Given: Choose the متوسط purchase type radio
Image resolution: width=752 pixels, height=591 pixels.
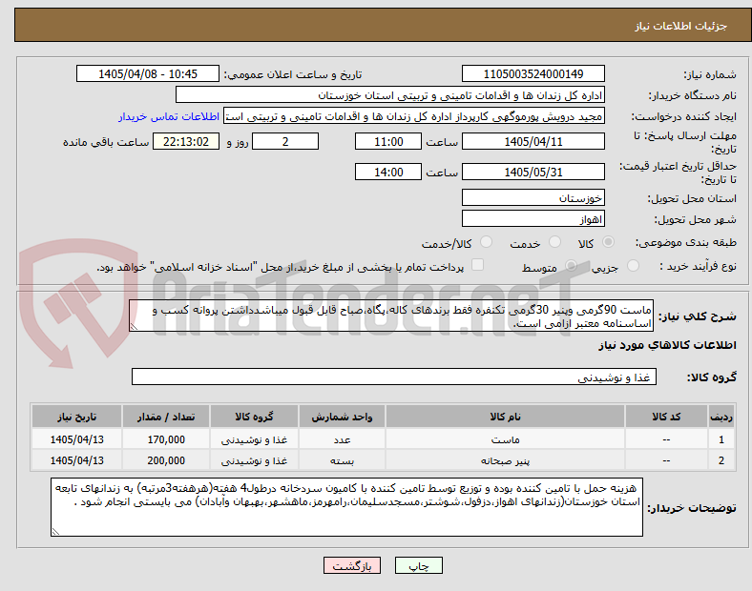Looking at the screenshot, I should (571, 266).
